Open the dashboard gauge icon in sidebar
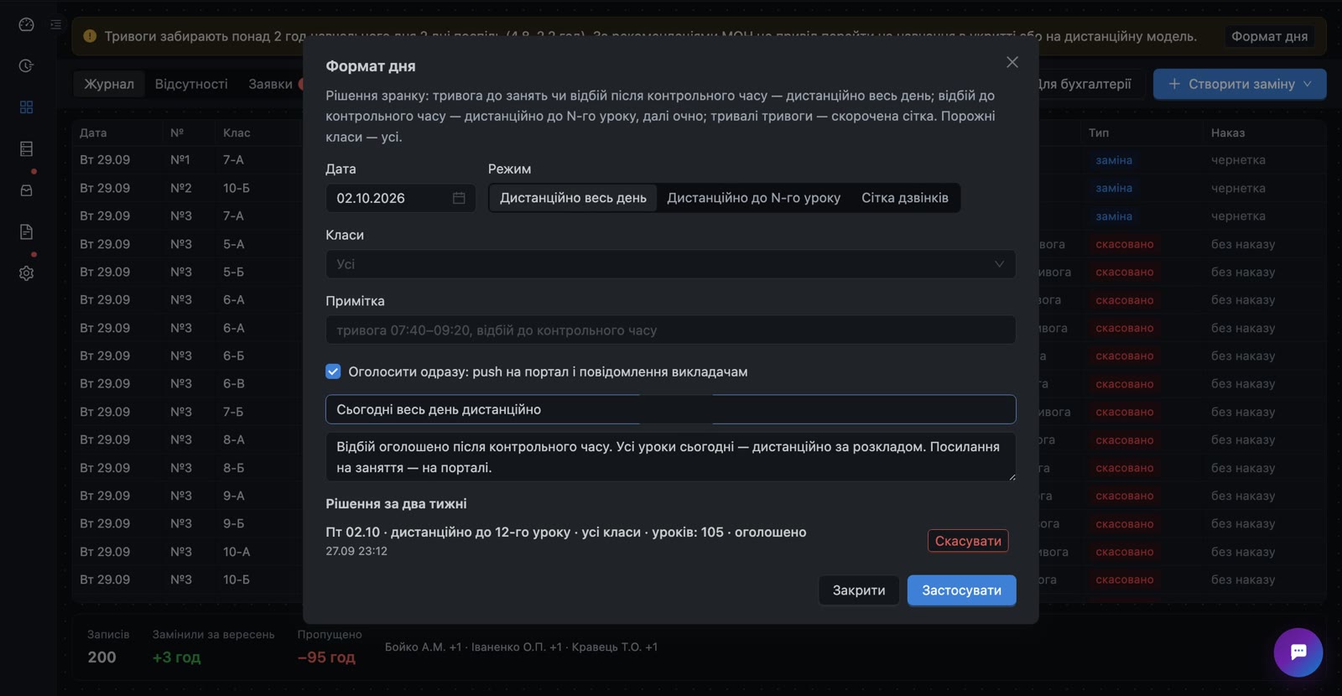Screen dimensions: 1342x696 pyautogui.click(x=26, y=24)
